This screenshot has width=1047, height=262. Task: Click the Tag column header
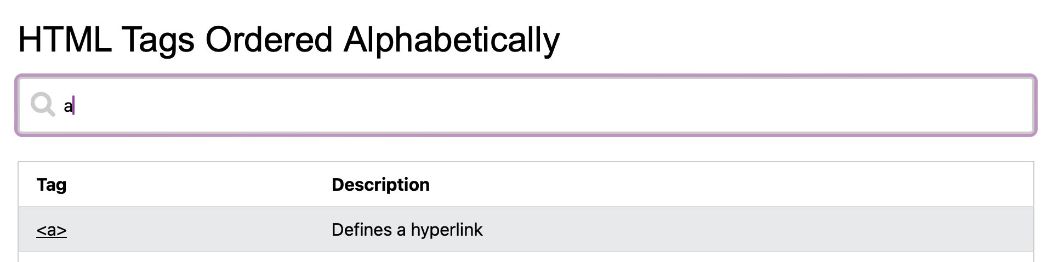click(52, 185)
